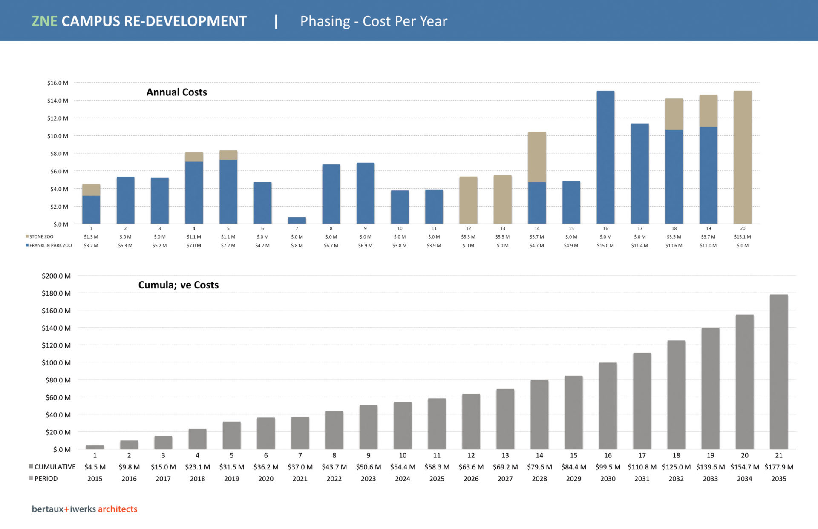Click the Franklin Park Zoo legend swatch

(x=27, y=245)
